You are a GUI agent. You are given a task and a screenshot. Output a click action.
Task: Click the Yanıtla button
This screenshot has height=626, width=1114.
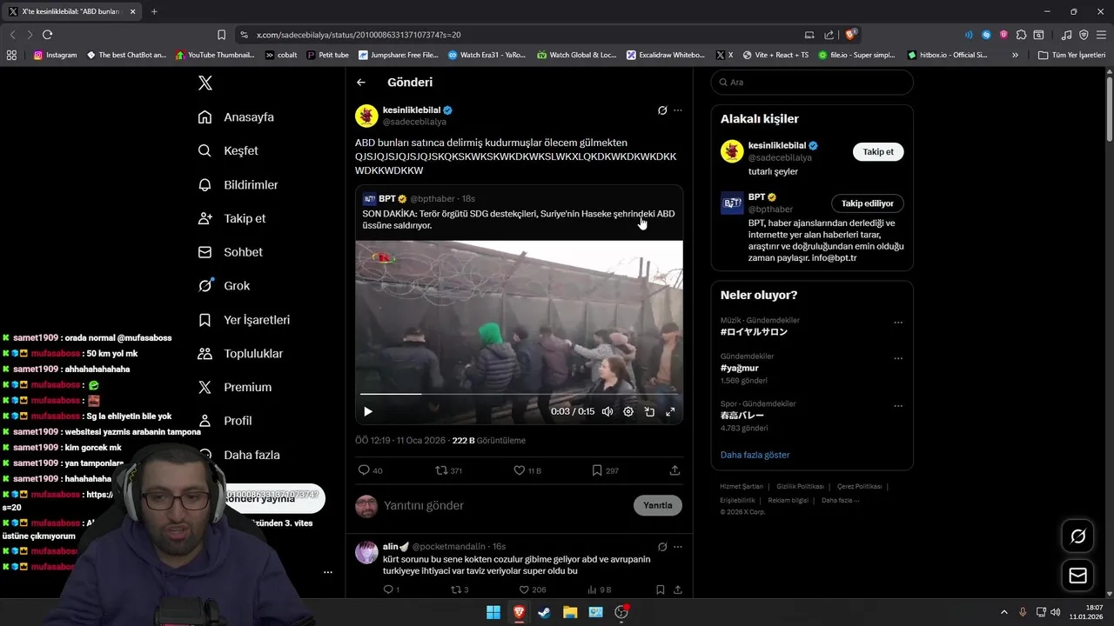tap(658, 505)
